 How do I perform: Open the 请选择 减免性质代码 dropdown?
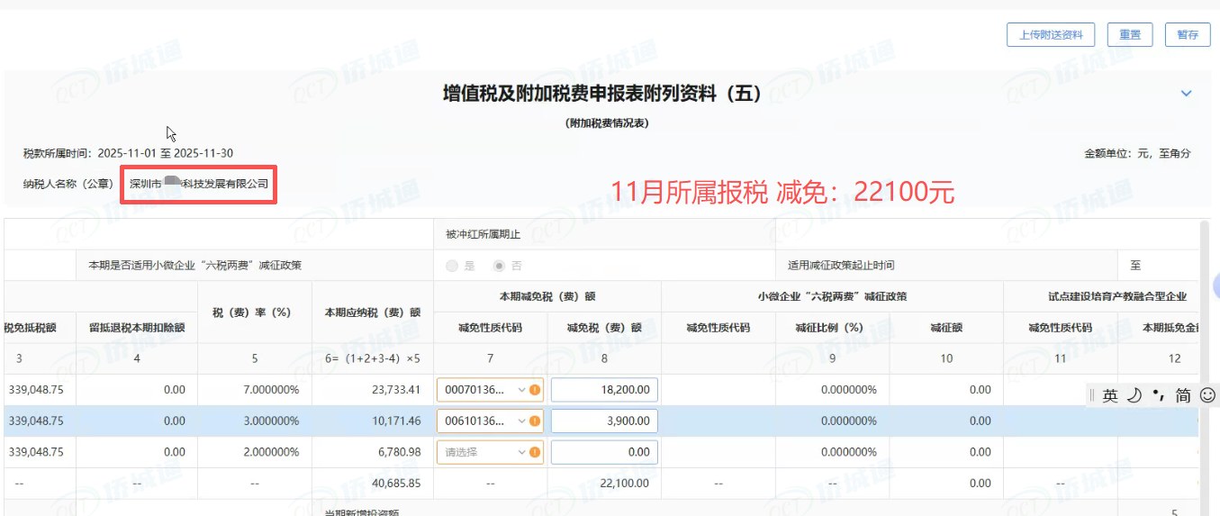[x=490, y=452]
